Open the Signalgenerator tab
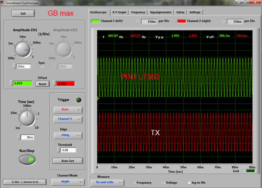The width and height of the screenshot is (262, 188). click(161, 12)
